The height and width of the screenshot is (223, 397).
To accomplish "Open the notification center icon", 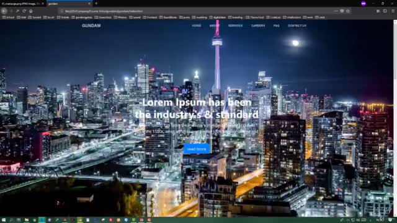I will click(390, 220).
